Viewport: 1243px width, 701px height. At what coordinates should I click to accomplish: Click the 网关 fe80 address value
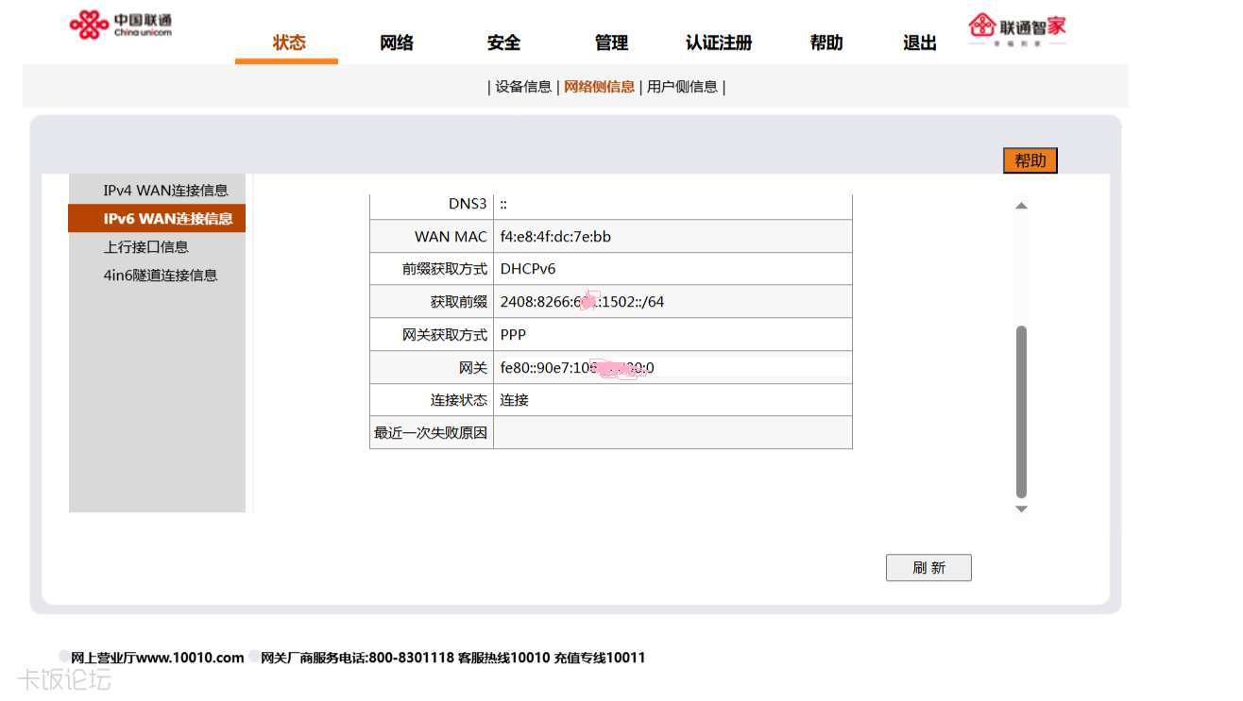click(x=577, y=368)
